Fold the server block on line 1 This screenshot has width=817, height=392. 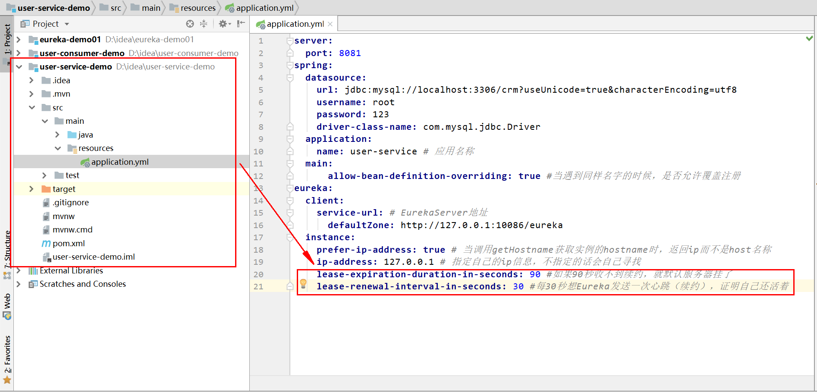pyautogui.click(x=290, y=41)
